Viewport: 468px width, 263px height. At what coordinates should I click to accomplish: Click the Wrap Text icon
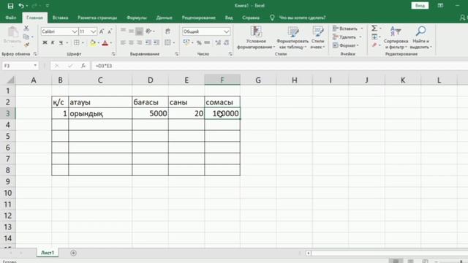click(167, 31)
